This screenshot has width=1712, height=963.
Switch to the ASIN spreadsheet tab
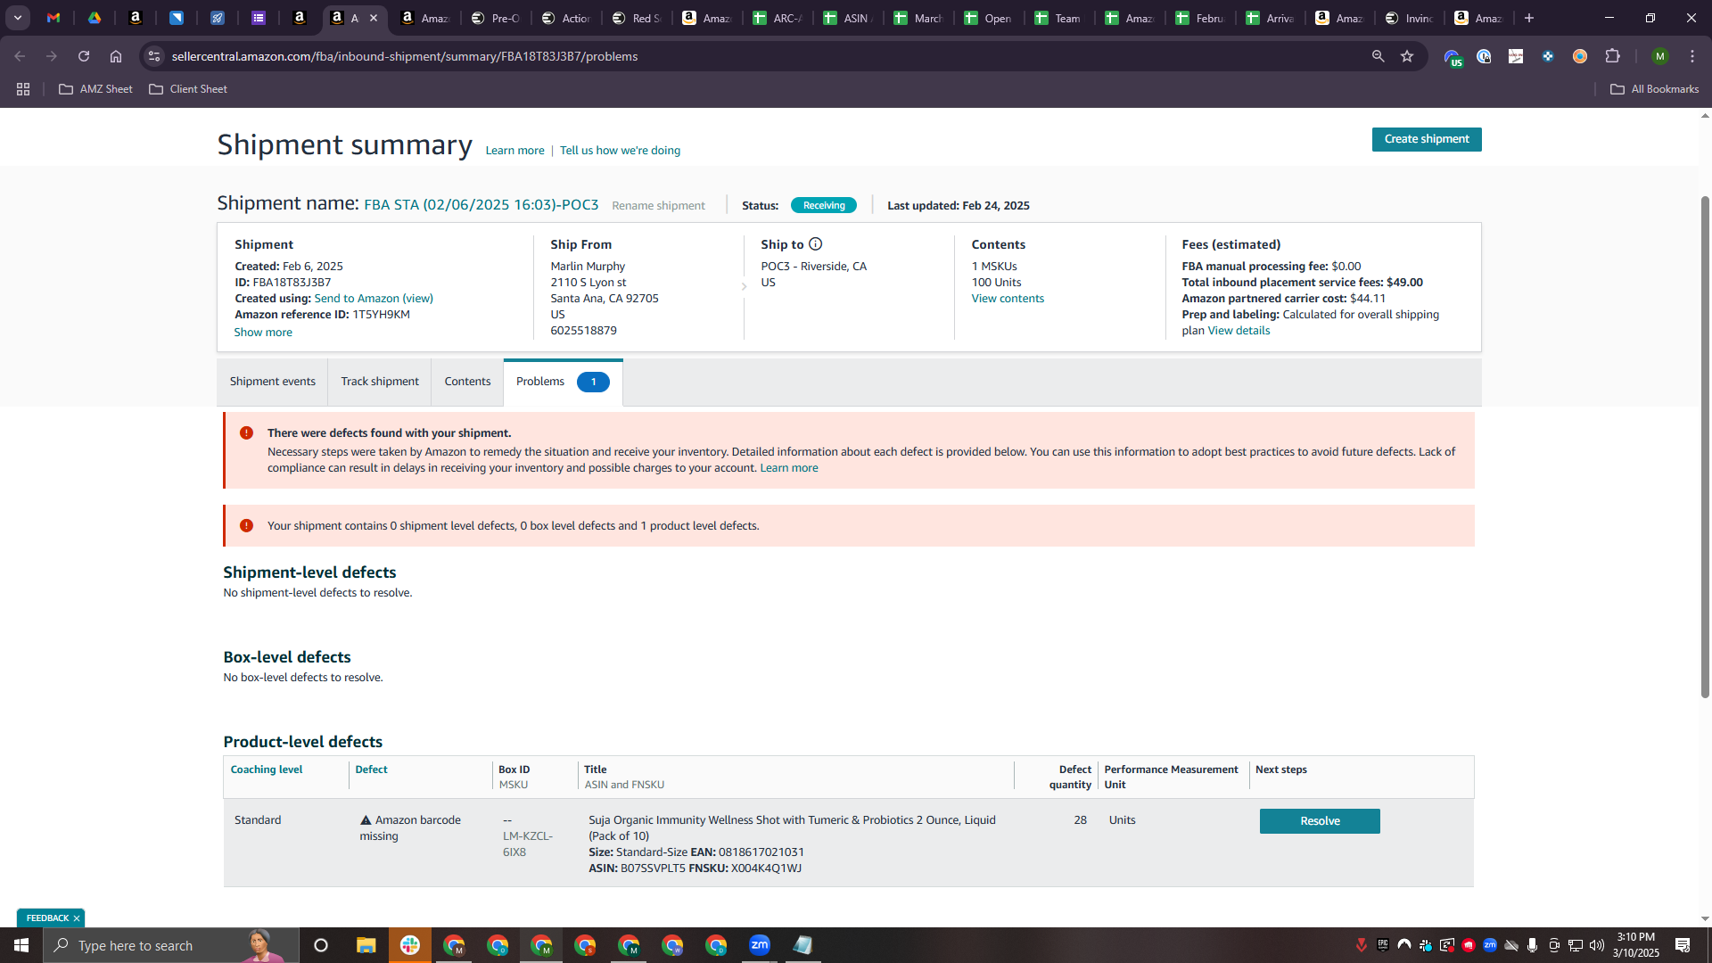[x=848, y=18]
